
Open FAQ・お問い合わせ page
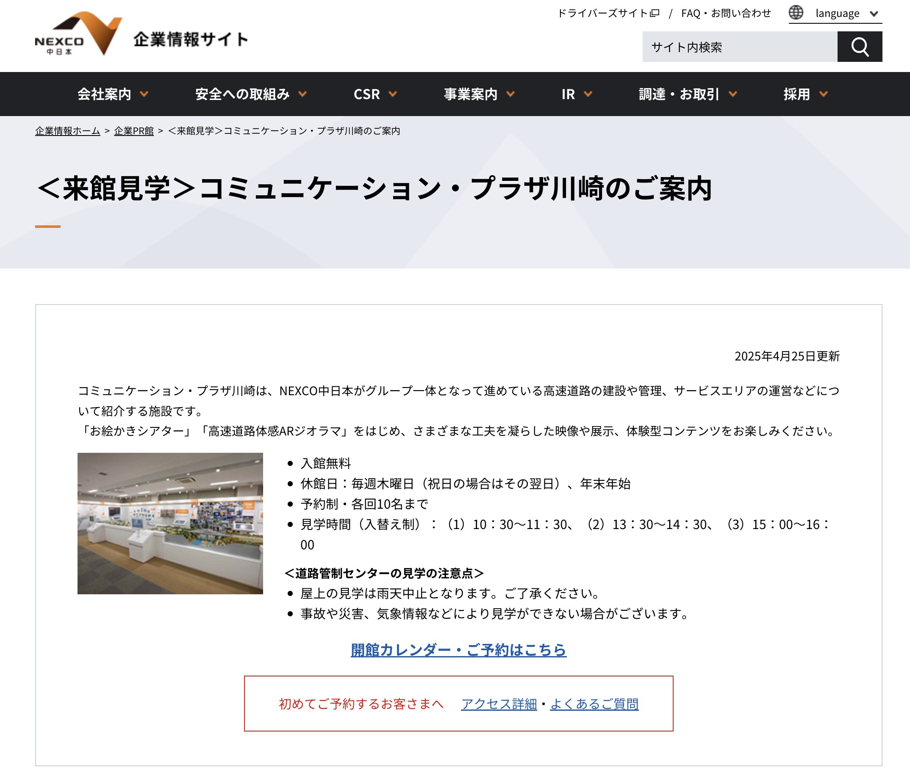click(726, 13)
